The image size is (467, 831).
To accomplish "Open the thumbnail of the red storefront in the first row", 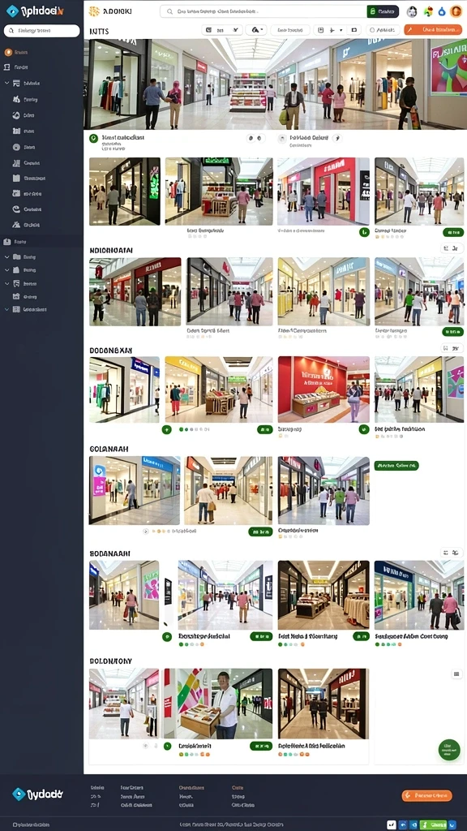I will [323, 191].
